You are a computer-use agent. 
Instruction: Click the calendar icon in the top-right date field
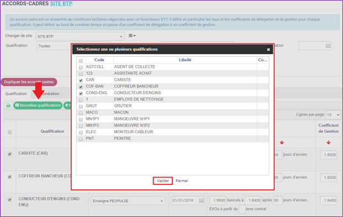pos(328,46)
